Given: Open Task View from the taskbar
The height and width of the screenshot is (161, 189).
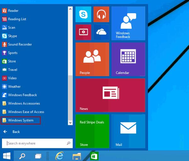Looking at the screenshot, I should coord(38,156).
